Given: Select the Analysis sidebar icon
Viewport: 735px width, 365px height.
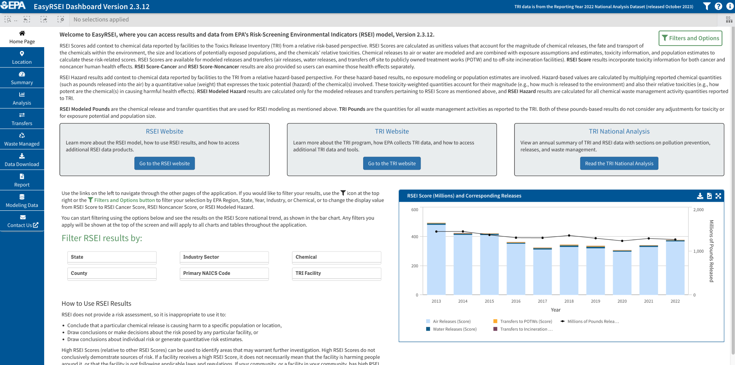Looking at the screenshot, I should pyautogui.click(x=22, y=98).
